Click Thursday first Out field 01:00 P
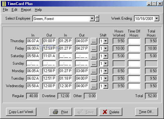The height and width of the screenshot is (119, 164). tap(49, 41)
